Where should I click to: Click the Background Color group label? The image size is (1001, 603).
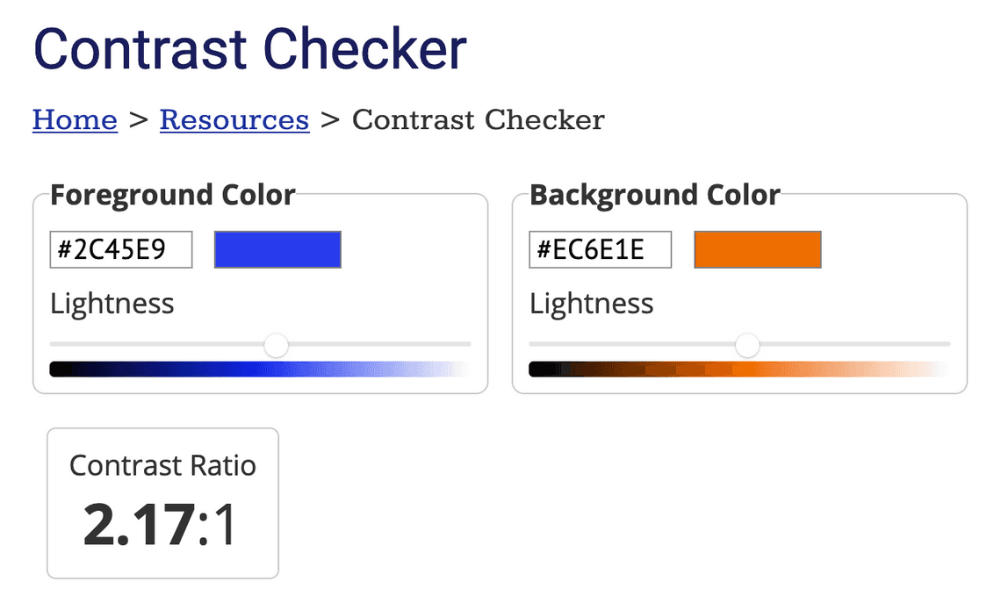655,195
